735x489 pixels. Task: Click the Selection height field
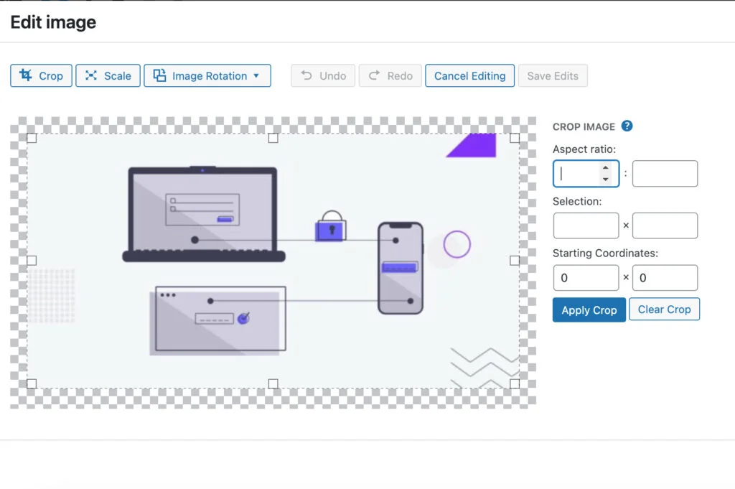click(664, 225)
